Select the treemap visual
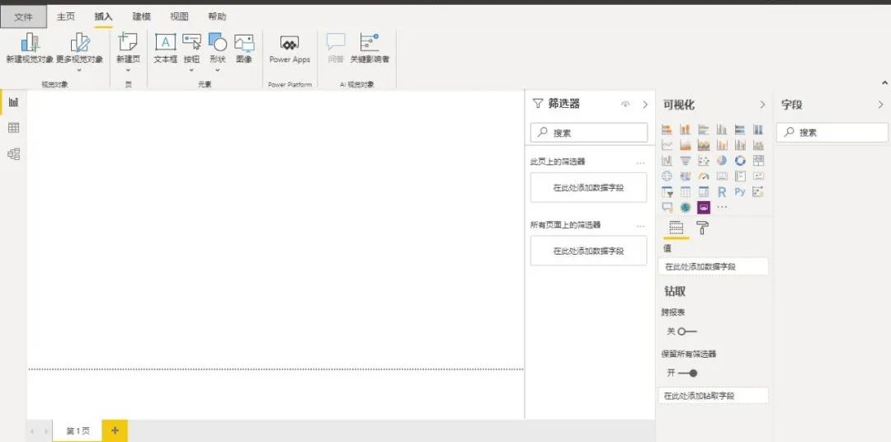 (758, 161)
